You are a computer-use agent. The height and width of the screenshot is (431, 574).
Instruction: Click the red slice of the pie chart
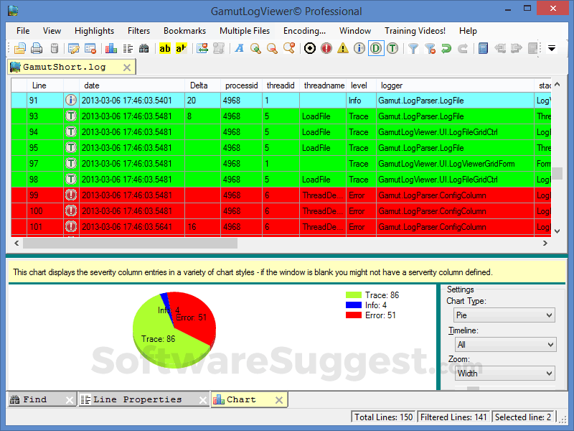click(195, 320)
